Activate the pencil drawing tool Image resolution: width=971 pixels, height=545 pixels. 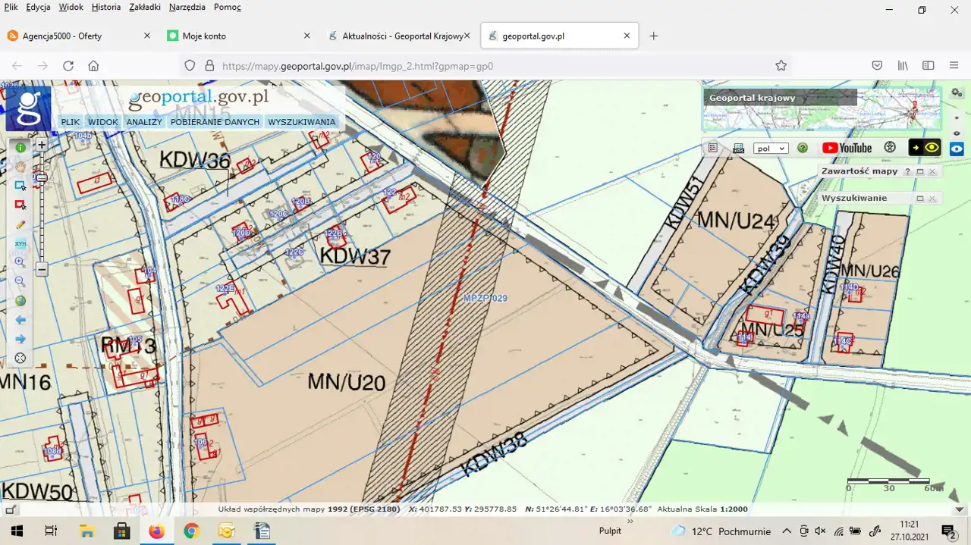pyautogui.click(x=20, y=224)
